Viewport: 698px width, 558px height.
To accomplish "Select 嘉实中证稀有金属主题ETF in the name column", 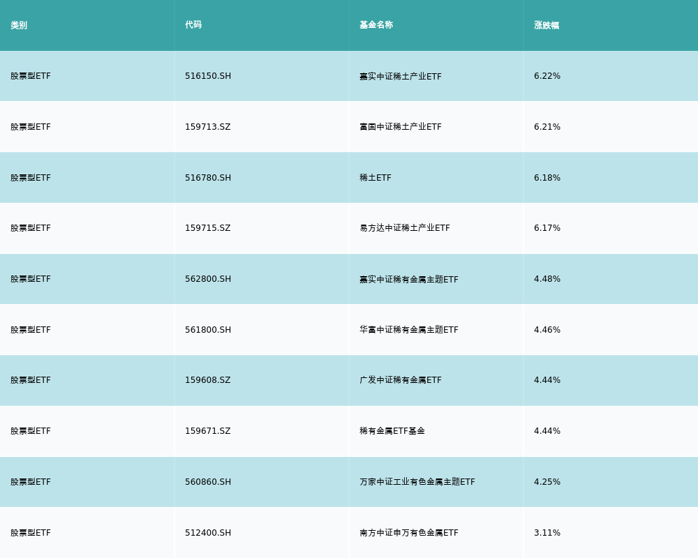I will click(x=409, y=279).
